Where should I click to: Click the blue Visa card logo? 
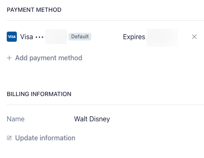point(12,37)
